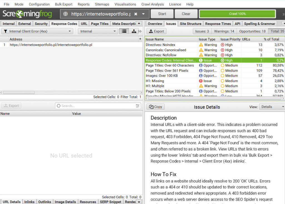285x204 pixels.
Task: Export the issues list
Action: (156, 31)
